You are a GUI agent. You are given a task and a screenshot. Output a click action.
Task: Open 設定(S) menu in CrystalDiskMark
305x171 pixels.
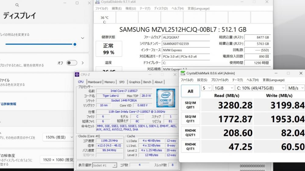202,80
